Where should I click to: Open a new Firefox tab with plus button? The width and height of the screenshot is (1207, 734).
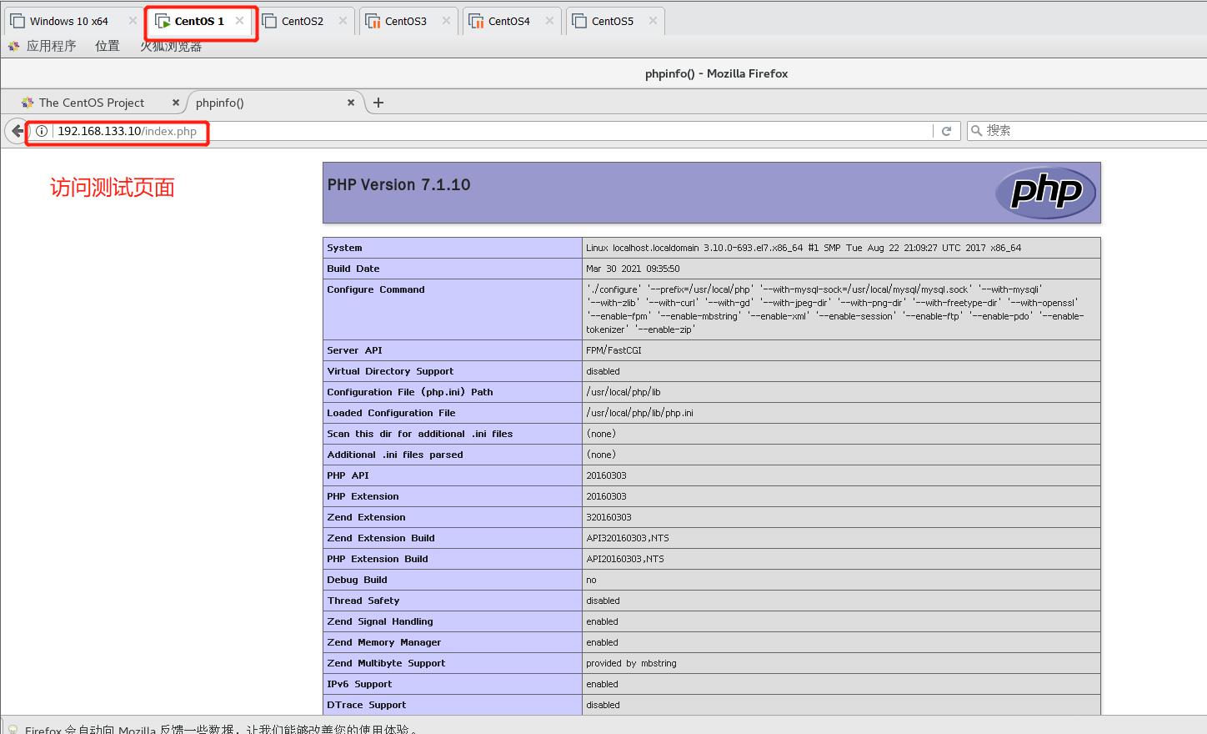coord(378,103)
